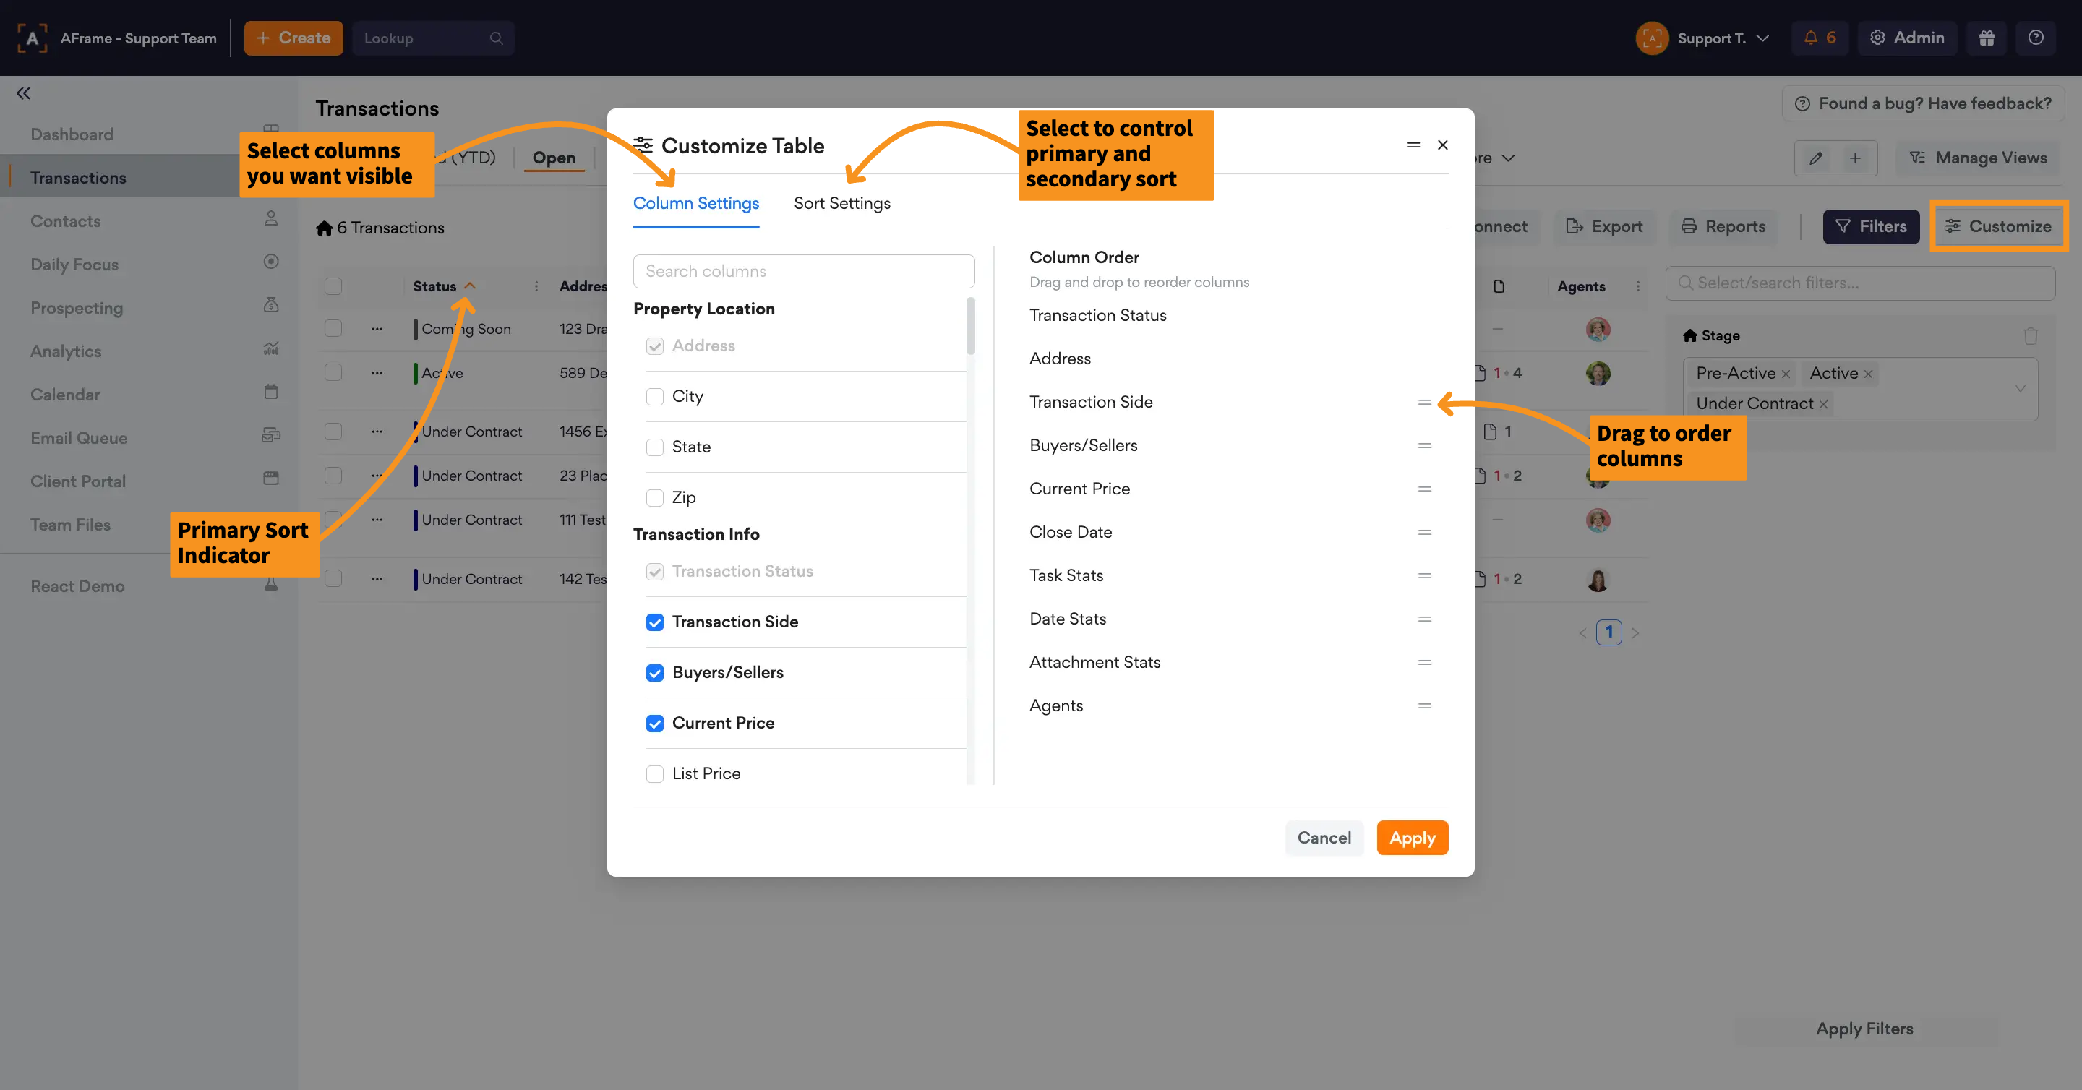The height and width of the screenshot is (1090, 2082).
Task: Click the notifications bell icon
Action: (x=1811, y=38)
